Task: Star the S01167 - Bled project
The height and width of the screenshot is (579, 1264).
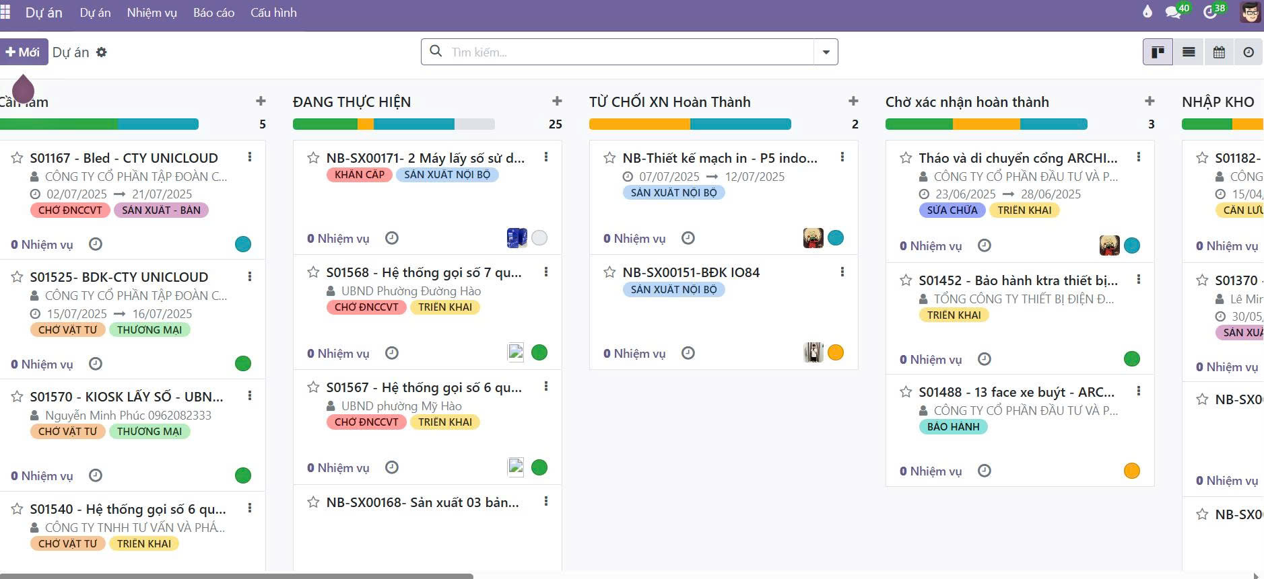Action: (18, 158)
